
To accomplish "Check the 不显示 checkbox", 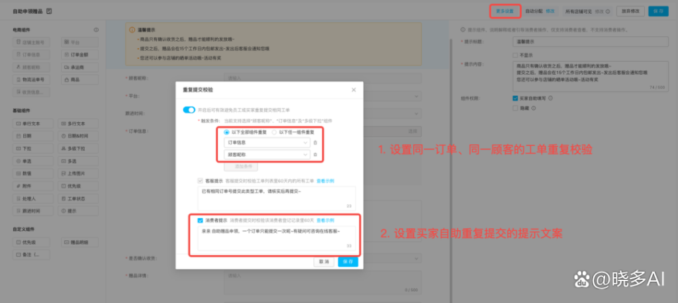I will (x=515, y=55).
